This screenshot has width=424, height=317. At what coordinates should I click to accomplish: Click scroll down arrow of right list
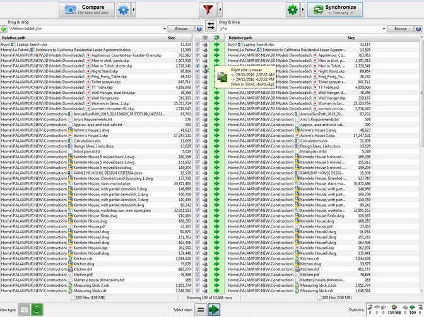pyautogui.click(x=421, y=291)
